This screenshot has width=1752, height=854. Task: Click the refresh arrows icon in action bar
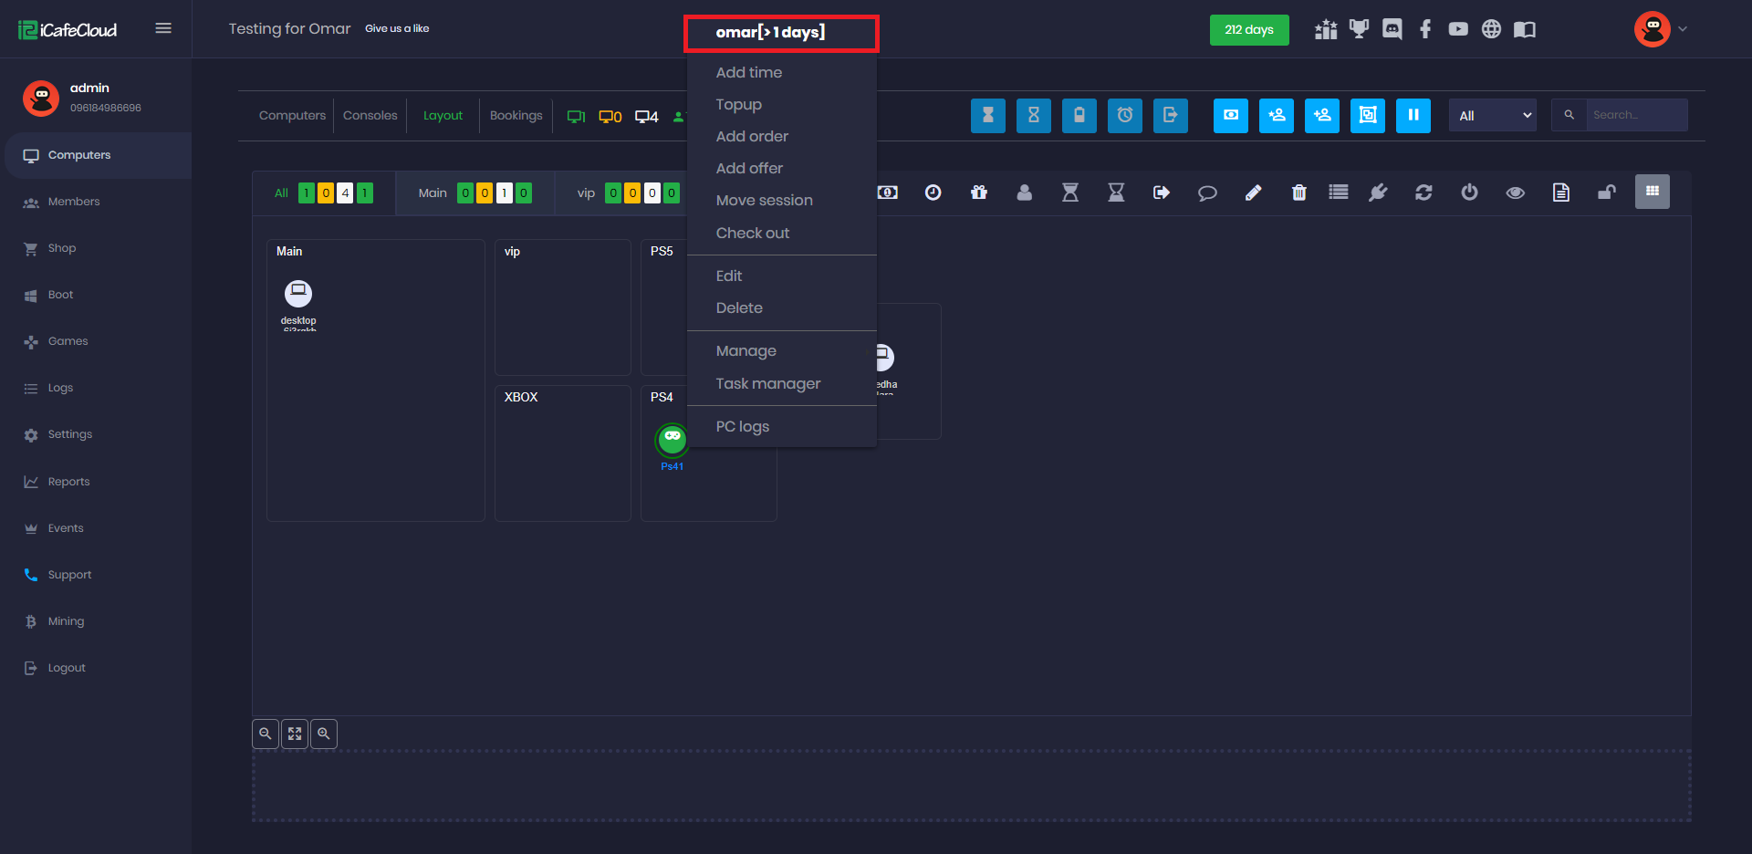tap(1423, 193)
